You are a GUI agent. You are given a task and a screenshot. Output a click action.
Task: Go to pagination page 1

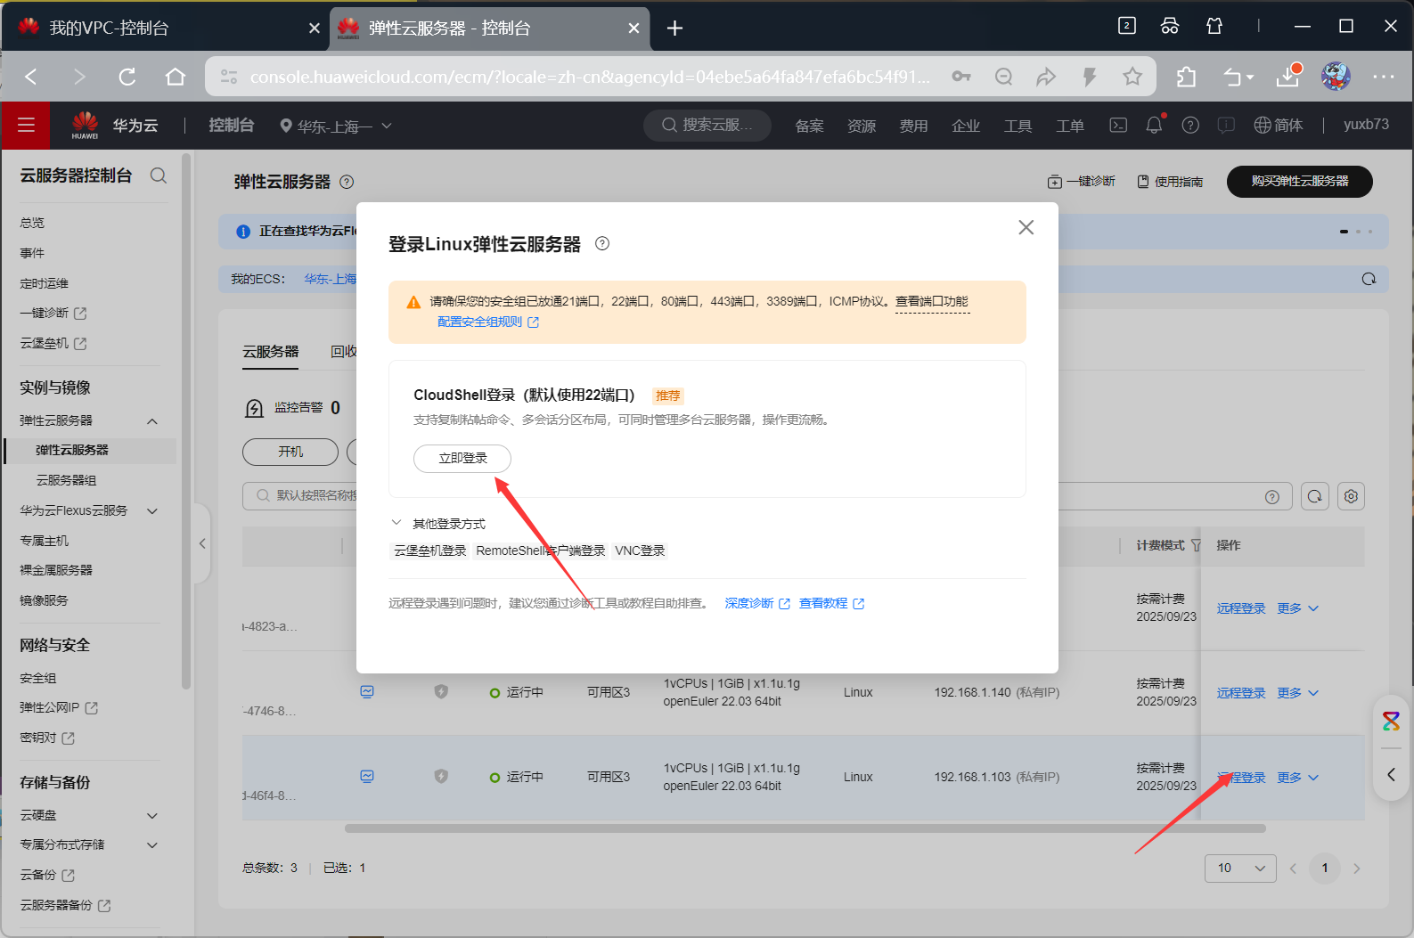pos(1325,868)
